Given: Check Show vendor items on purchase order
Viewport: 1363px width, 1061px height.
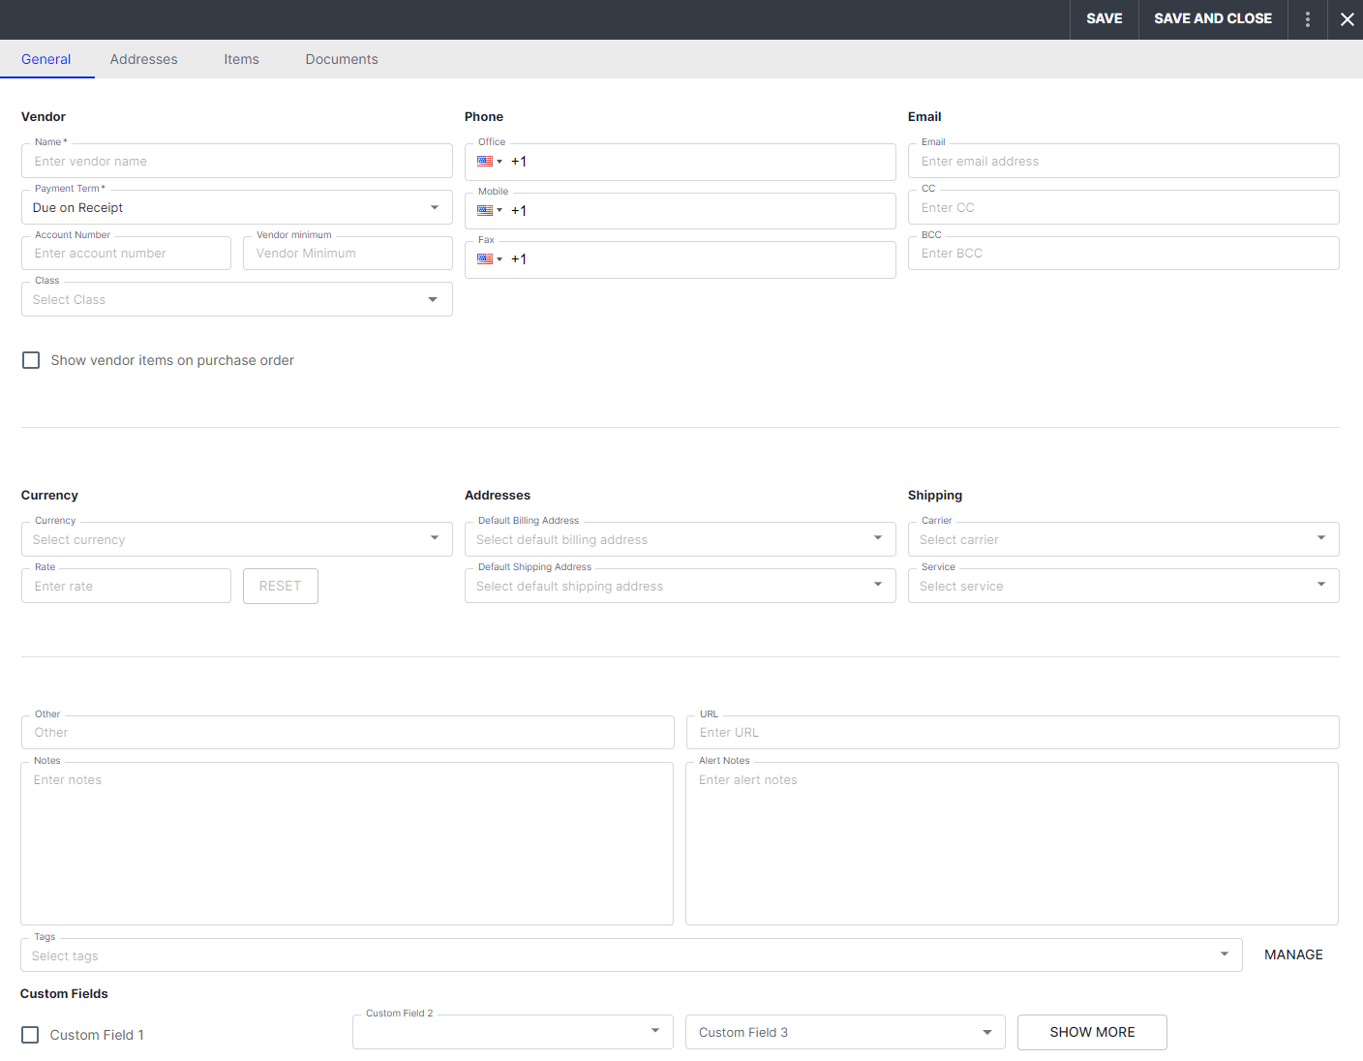Looking at the screenshot, I should (x=31, y=360).
